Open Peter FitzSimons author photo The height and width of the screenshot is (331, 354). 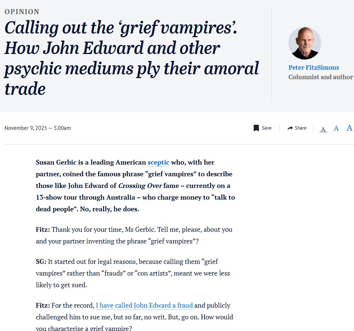click(304, 43)
